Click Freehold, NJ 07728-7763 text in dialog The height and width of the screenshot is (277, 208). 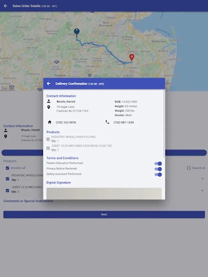72,111
